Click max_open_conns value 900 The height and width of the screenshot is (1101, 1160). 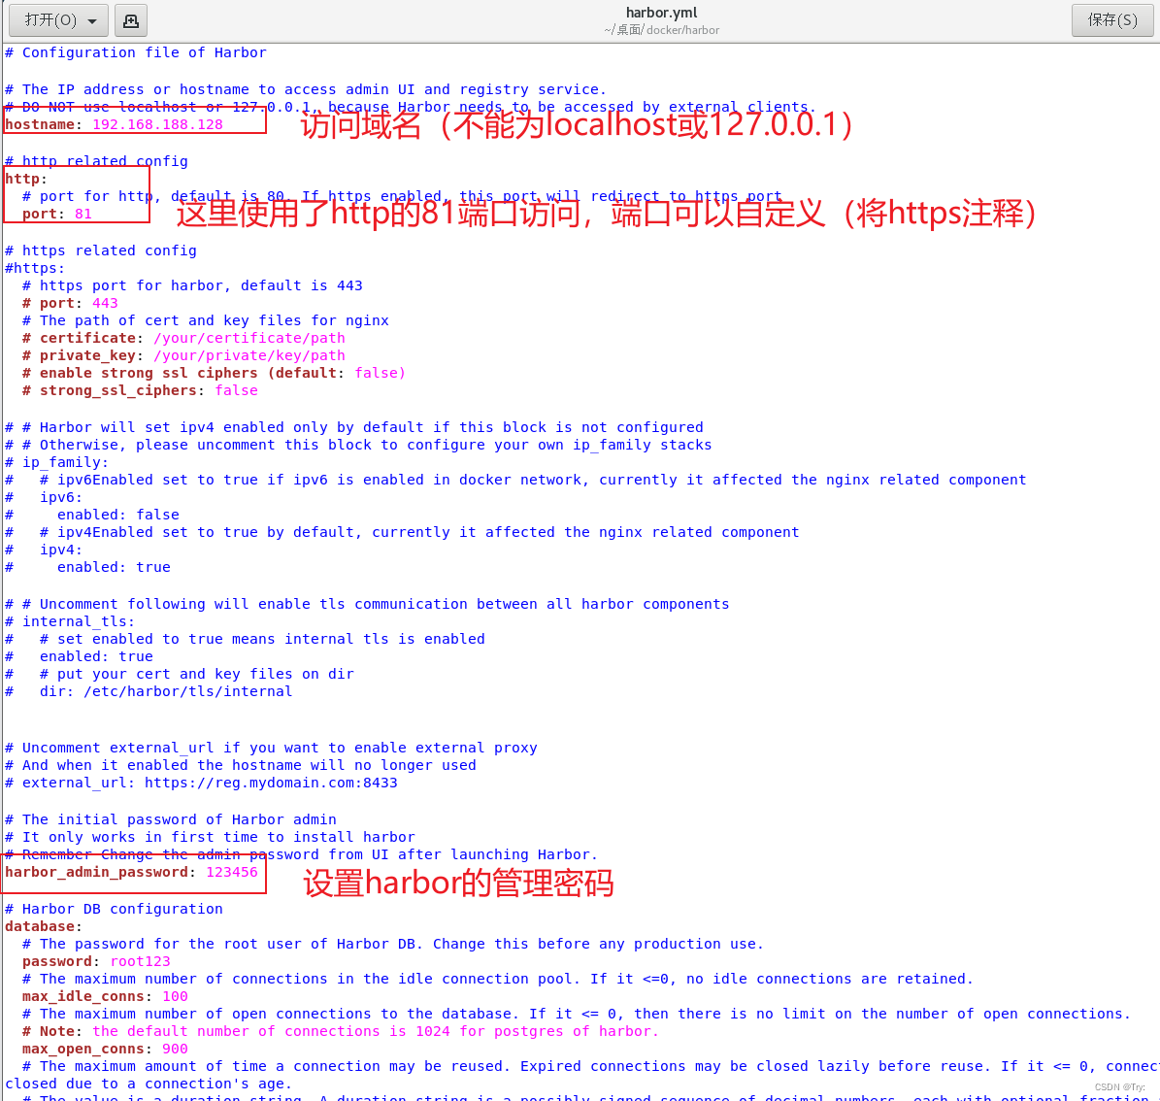(x=176, y=1050)
